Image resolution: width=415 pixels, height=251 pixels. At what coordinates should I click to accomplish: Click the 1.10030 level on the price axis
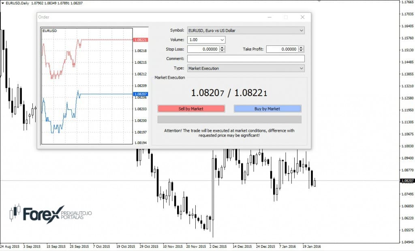point(407,146)
